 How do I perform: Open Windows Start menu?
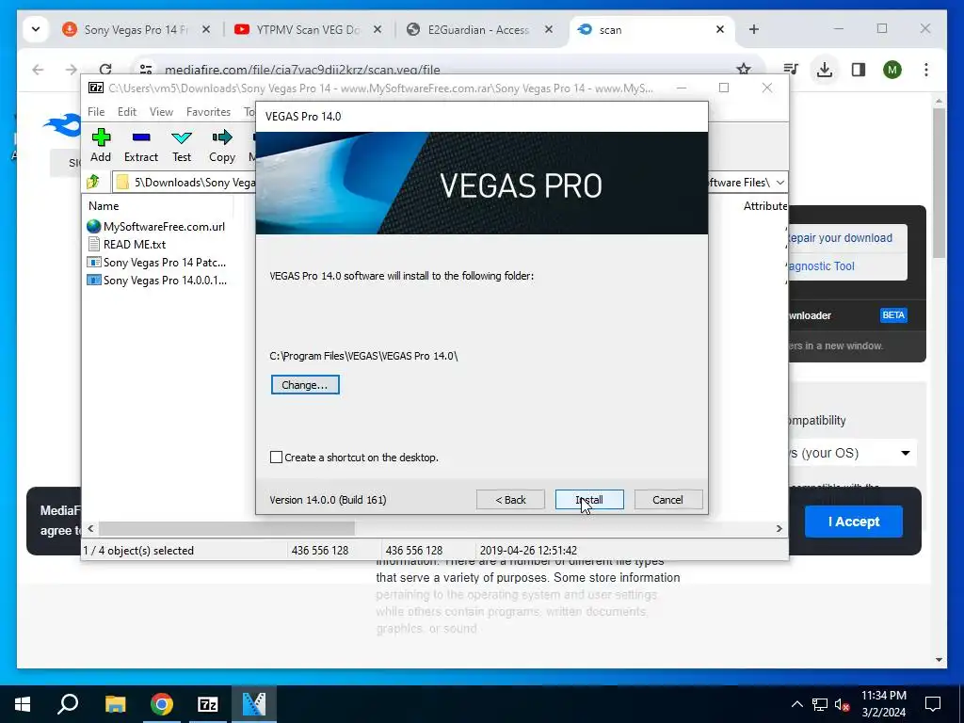pos(23,704)
